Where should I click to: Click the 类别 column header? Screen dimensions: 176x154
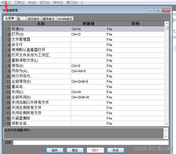135,24
